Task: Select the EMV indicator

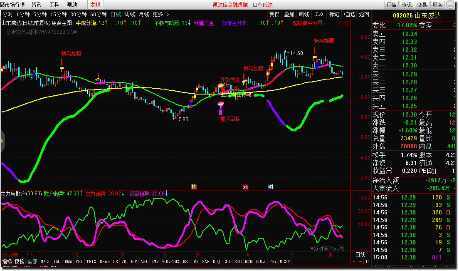Action: 155,261
